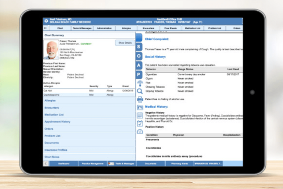283x189 pixels.
Task: Select the P (Plan) SOAP icon
Action: (x=139, y=75)
